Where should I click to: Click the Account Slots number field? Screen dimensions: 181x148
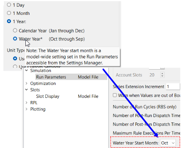155,75
